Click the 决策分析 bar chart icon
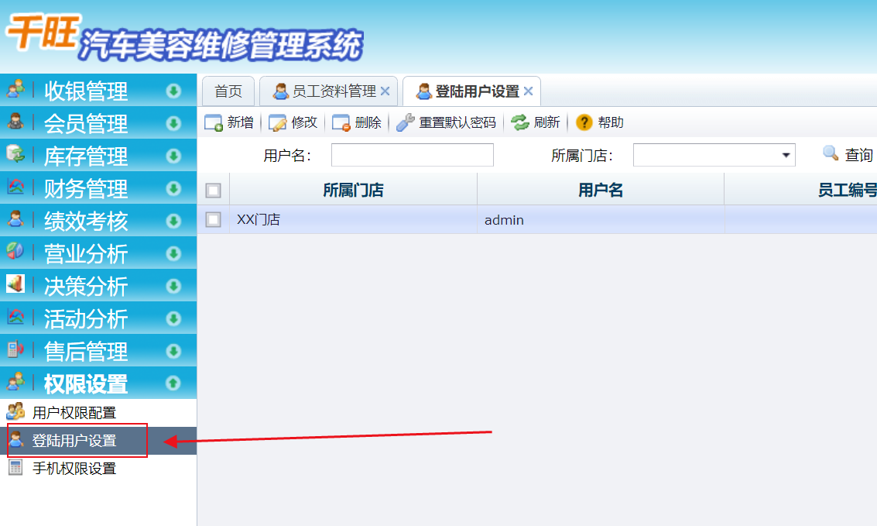877x526 pixels. point(15,284)
